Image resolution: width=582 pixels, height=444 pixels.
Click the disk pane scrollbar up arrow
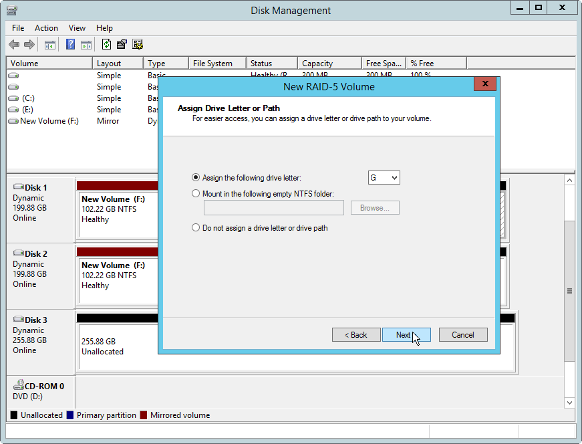569,181
